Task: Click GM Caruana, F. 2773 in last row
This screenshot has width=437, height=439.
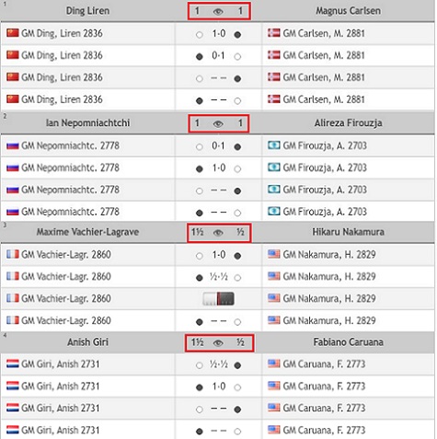Action: click(324, 430)
